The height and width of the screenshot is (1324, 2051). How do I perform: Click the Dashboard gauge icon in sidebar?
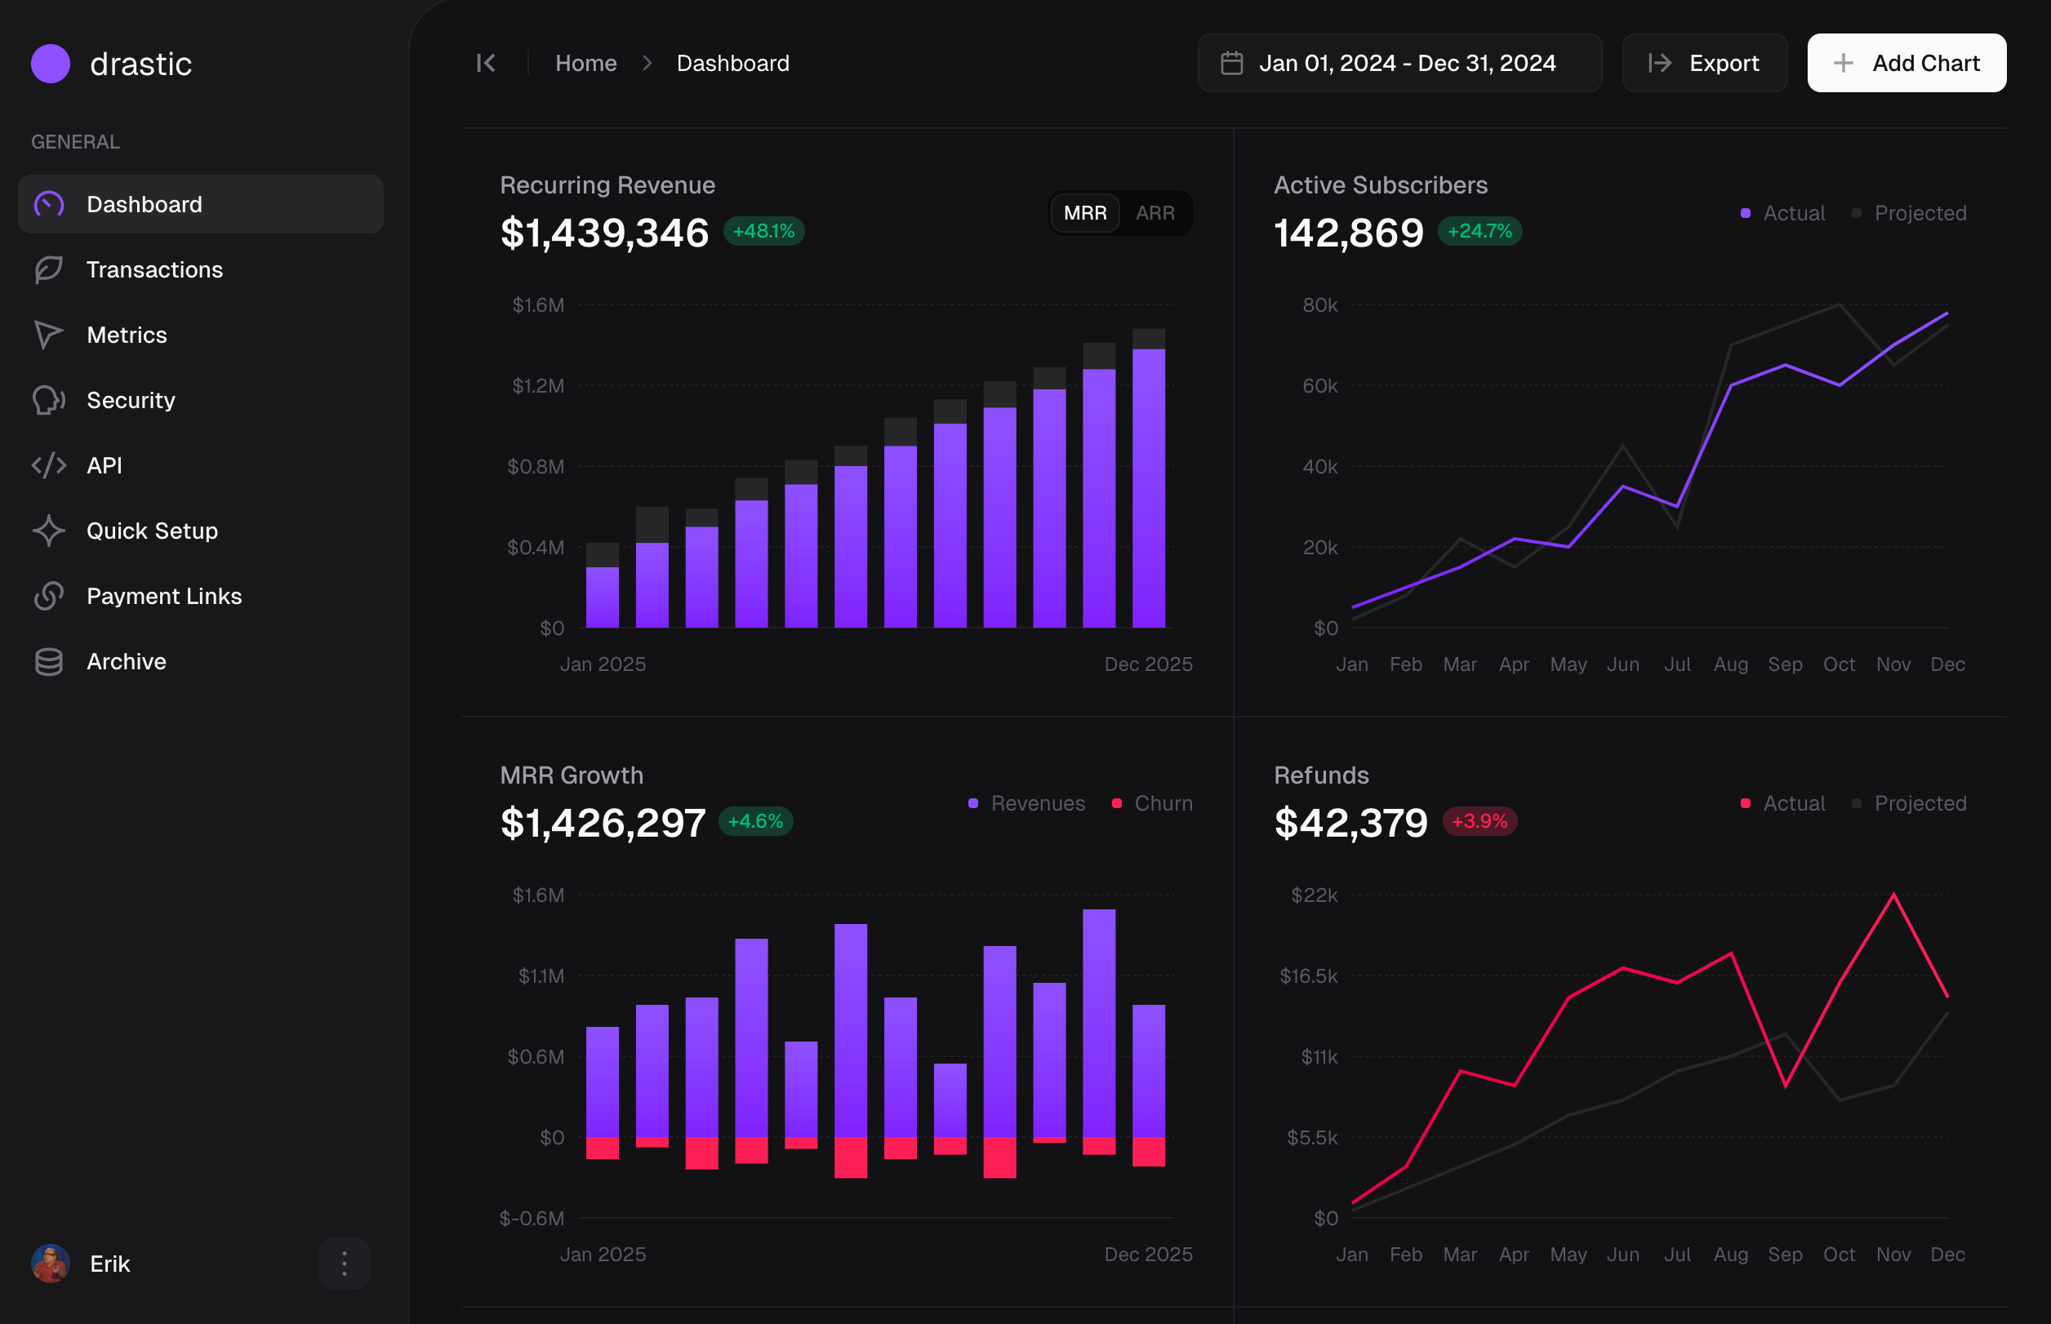49,205
